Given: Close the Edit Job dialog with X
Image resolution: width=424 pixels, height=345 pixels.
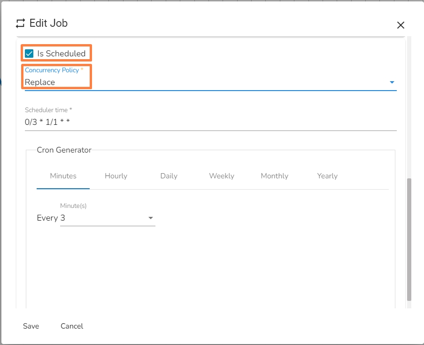Looking at the screenshot, I should tap(401, 25).
